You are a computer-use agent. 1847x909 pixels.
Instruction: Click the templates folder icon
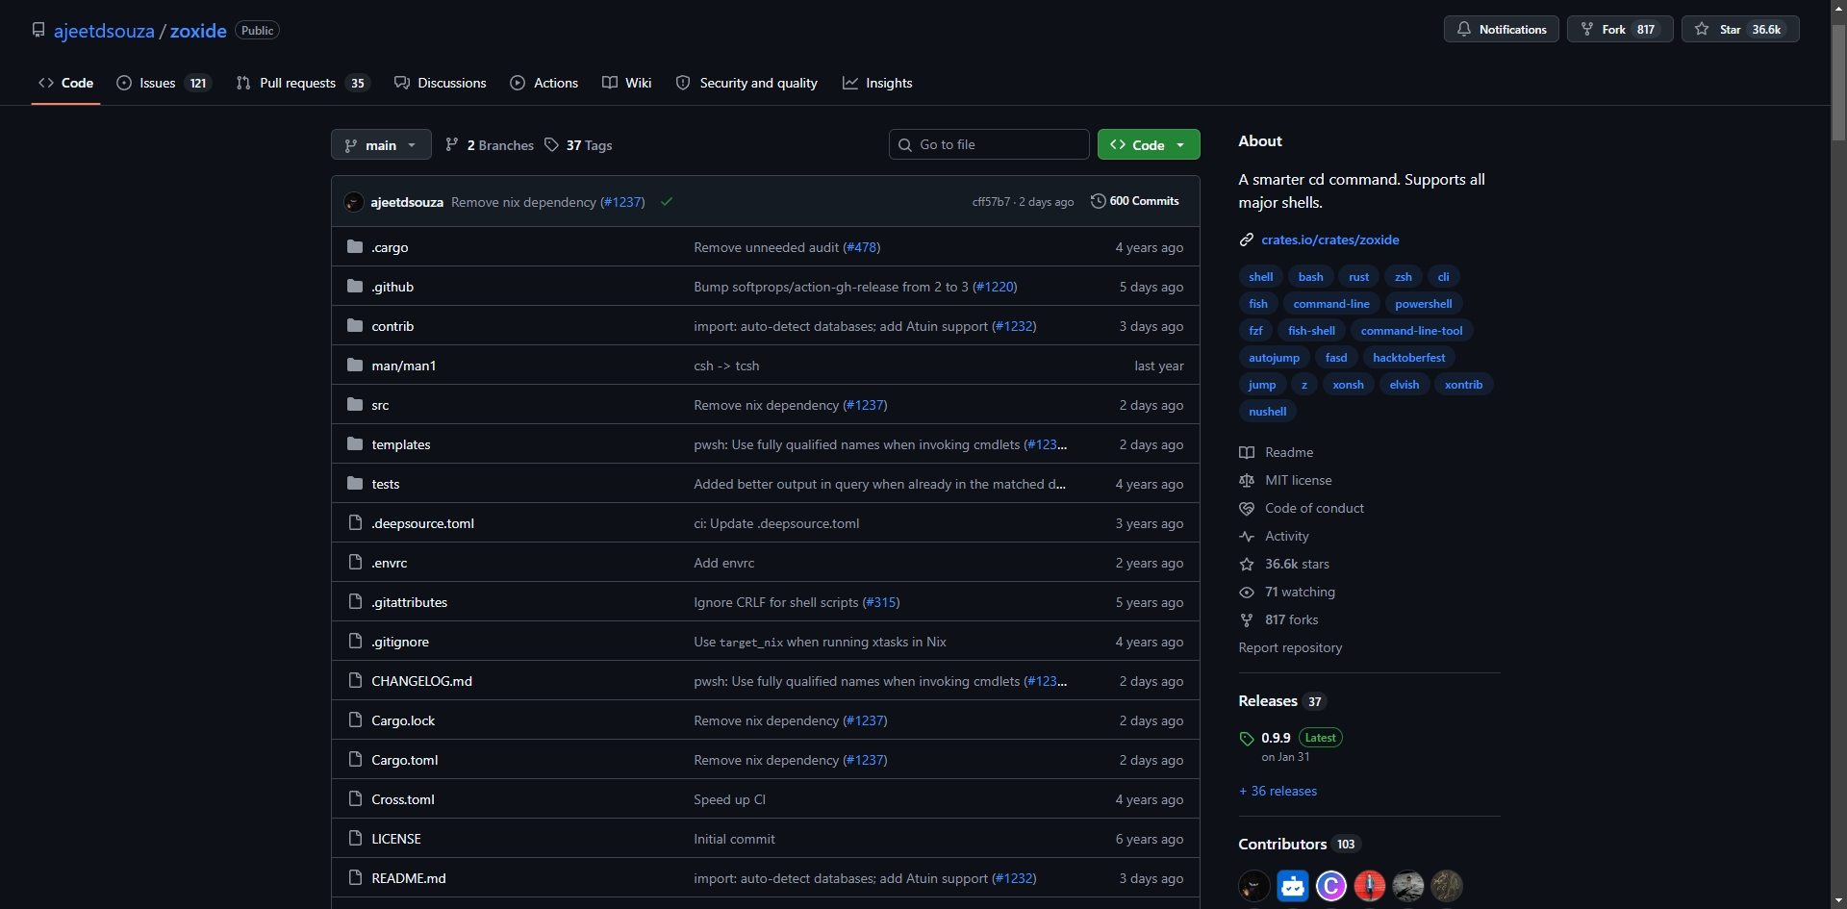click(355, 443)
